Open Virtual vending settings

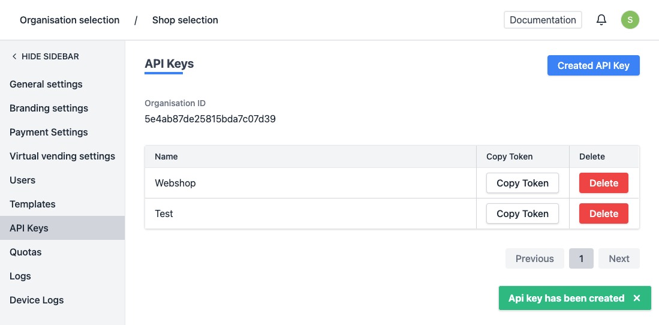point(62,156)
